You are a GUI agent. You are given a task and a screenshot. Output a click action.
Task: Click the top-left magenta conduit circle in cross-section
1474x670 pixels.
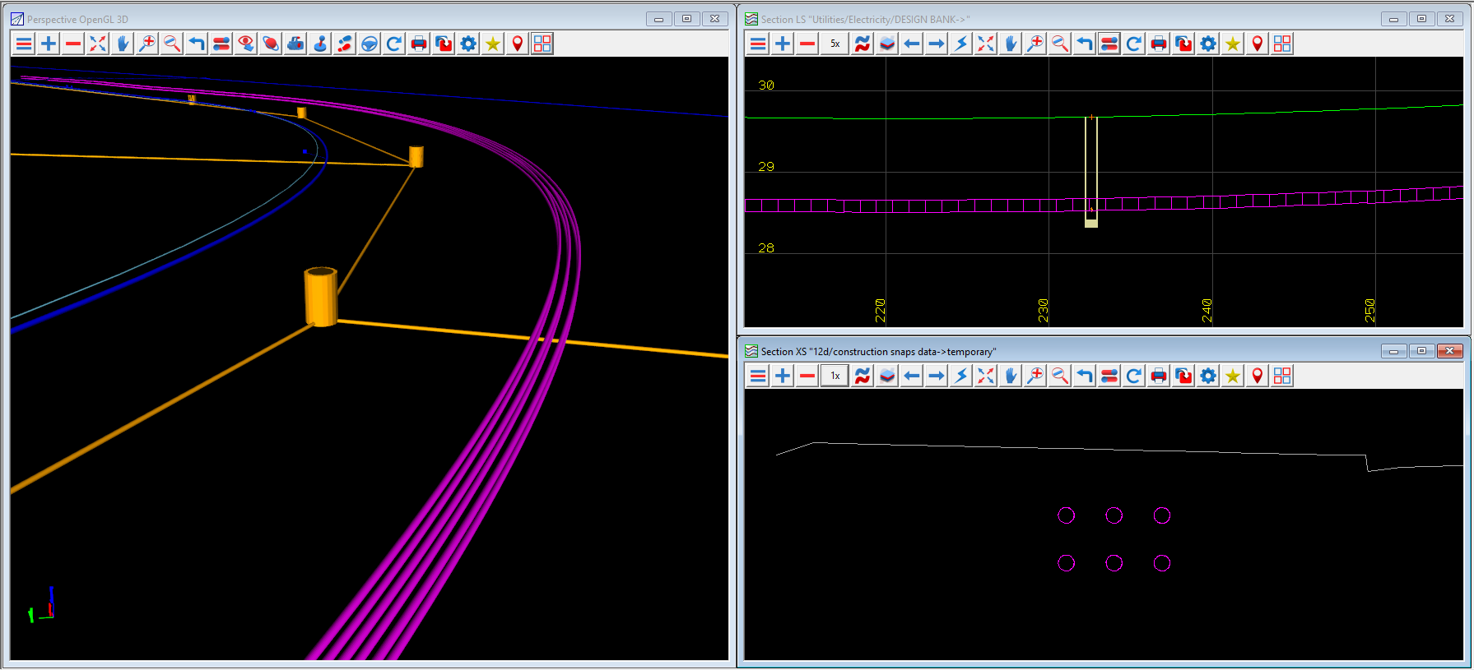(x=1066, y=515)
